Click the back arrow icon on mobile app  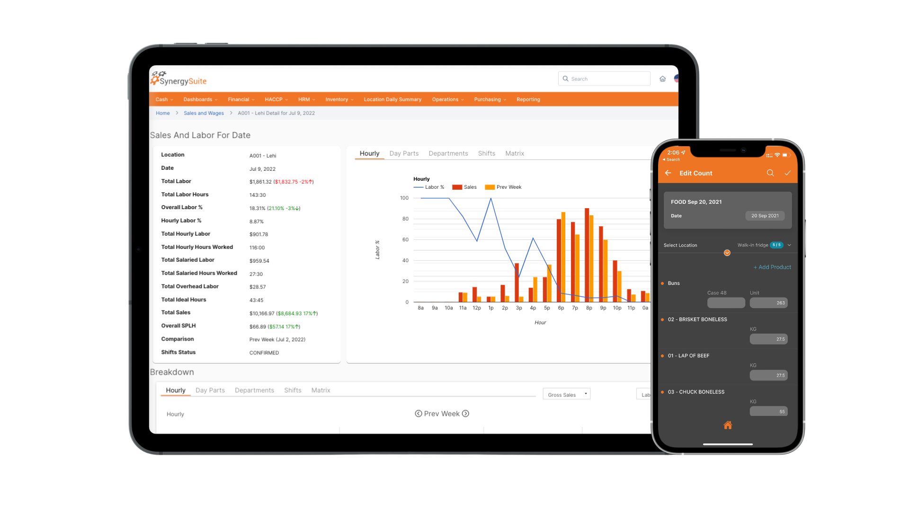pos(666,173)
